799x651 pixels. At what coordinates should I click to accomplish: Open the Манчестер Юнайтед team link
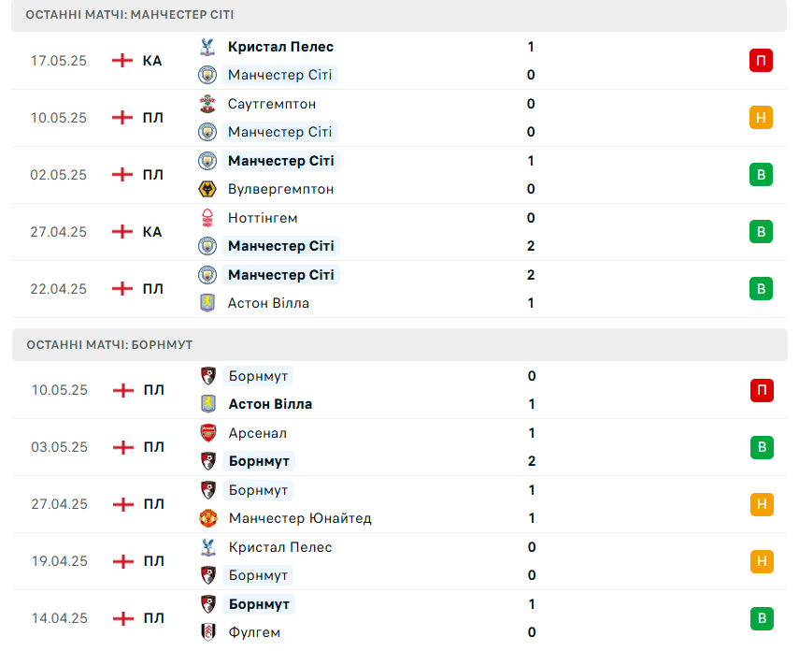tap(300, 518)
